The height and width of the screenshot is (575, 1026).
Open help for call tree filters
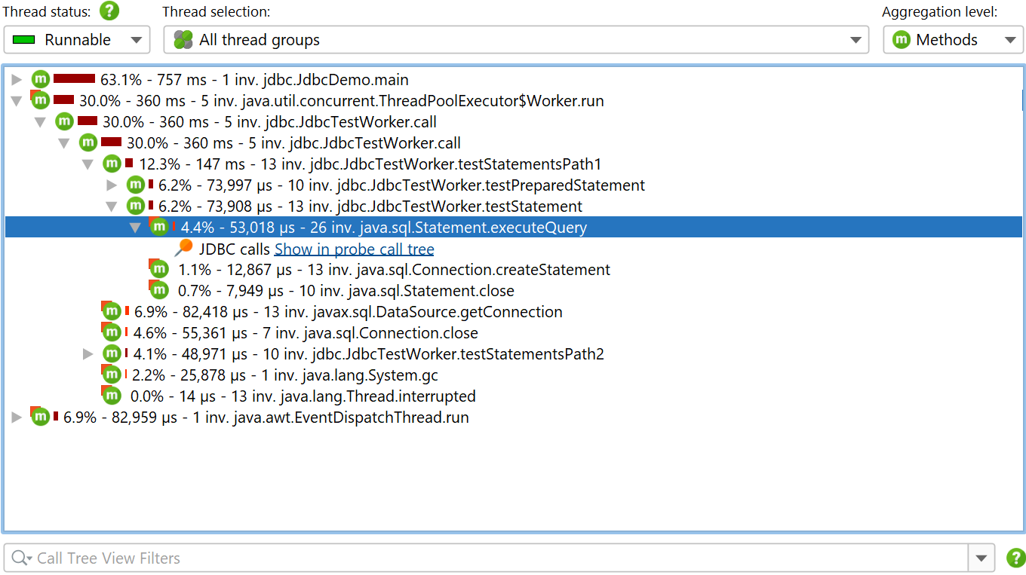(1016, 558)
